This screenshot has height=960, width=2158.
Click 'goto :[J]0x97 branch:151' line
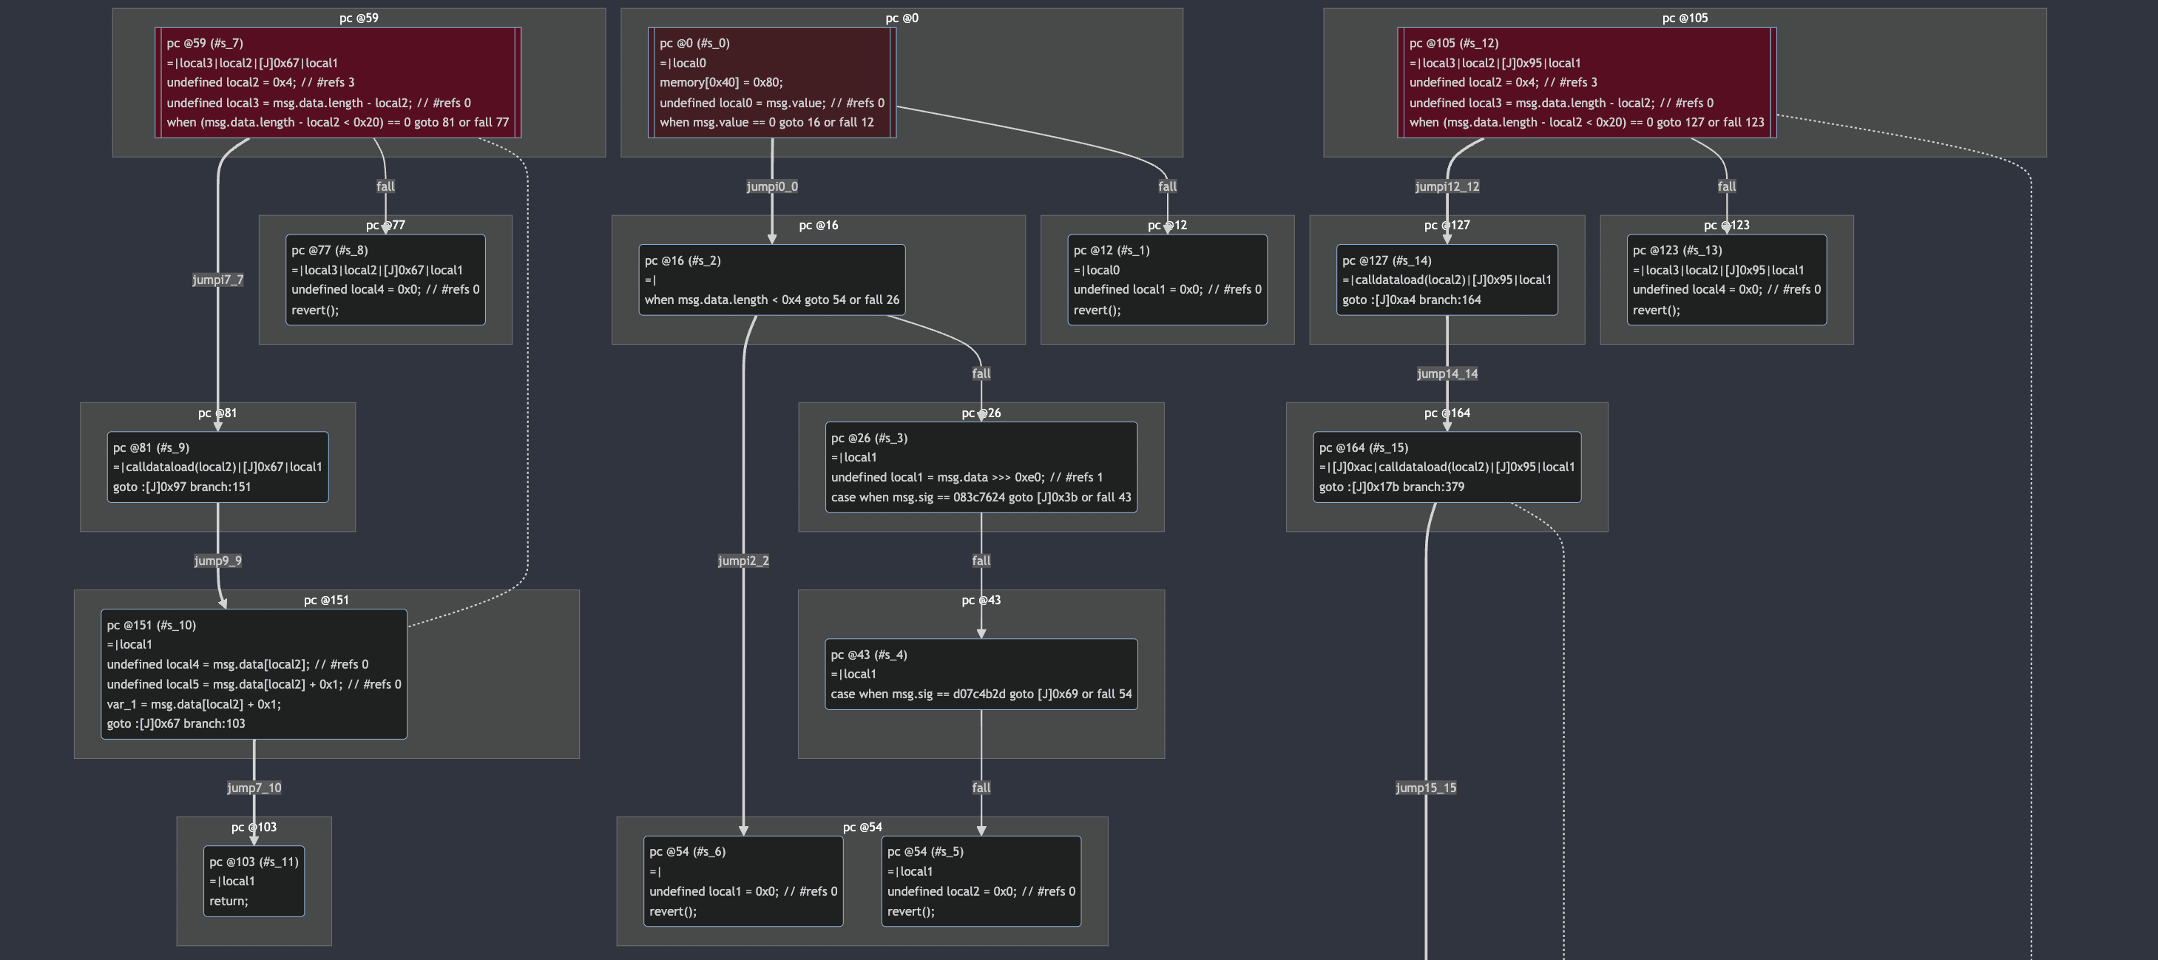pos(182,487)
